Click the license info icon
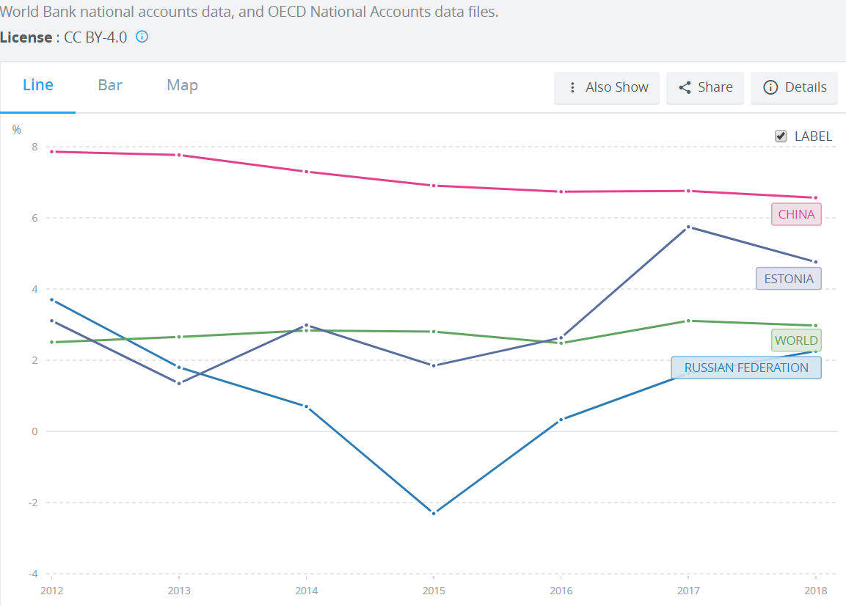 point(142,37)
